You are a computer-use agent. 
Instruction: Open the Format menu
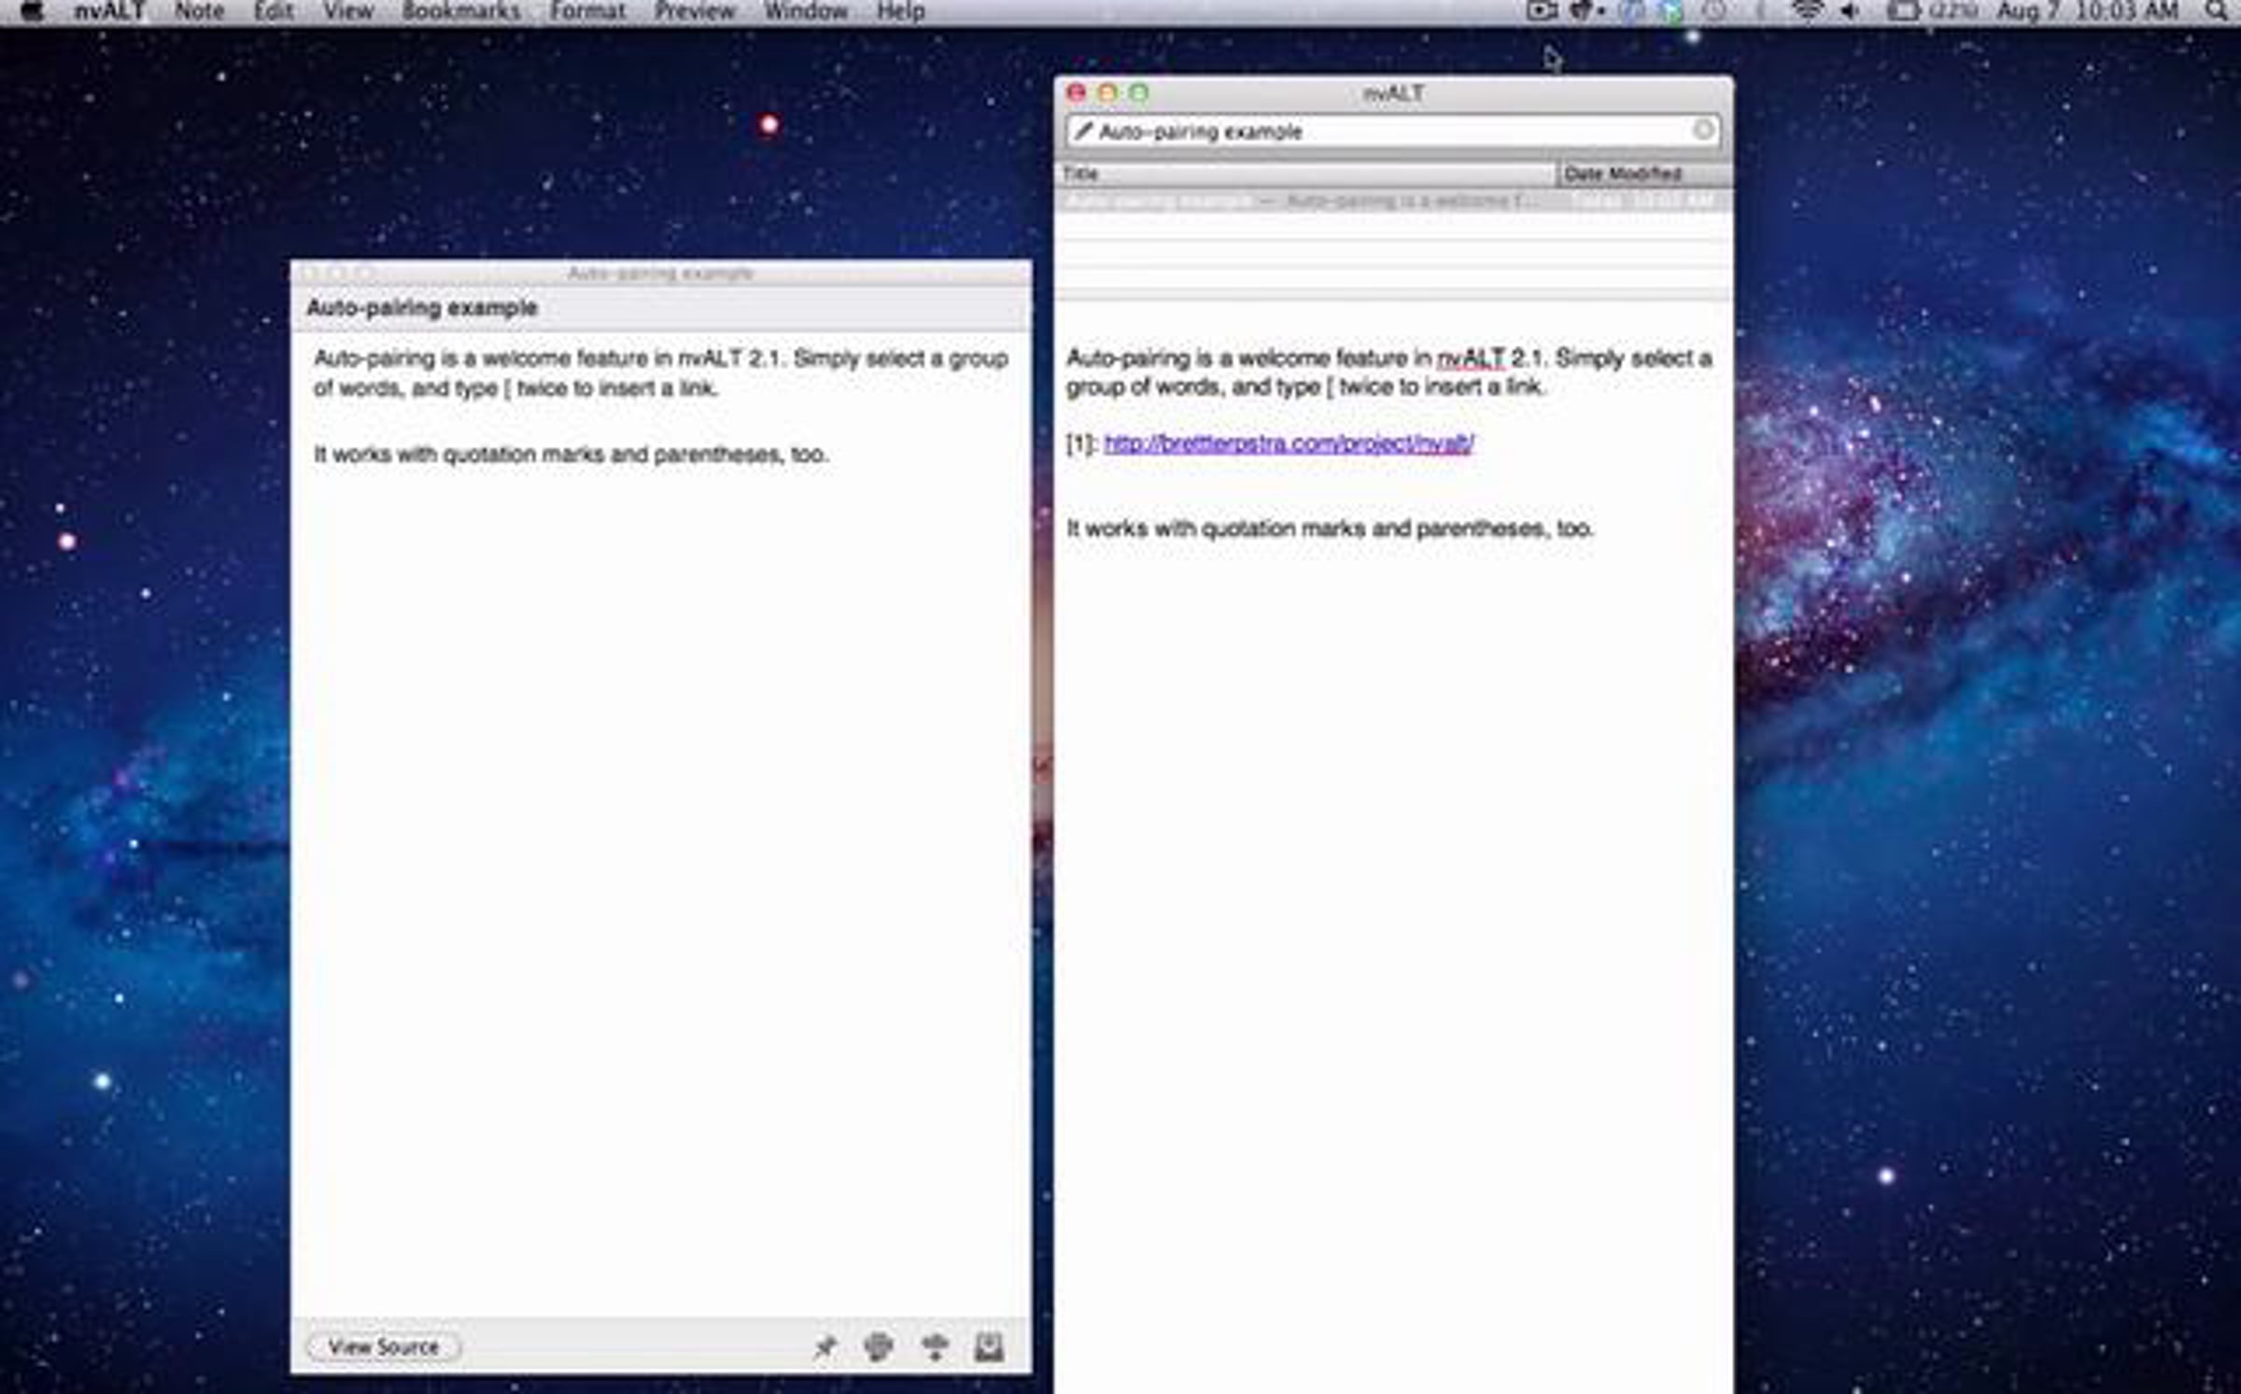tap(586, 11)
